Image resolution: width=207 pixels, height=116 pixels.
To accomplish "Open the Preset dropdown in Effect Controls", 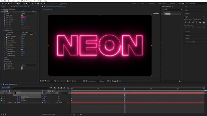I will tap(29, 13).
